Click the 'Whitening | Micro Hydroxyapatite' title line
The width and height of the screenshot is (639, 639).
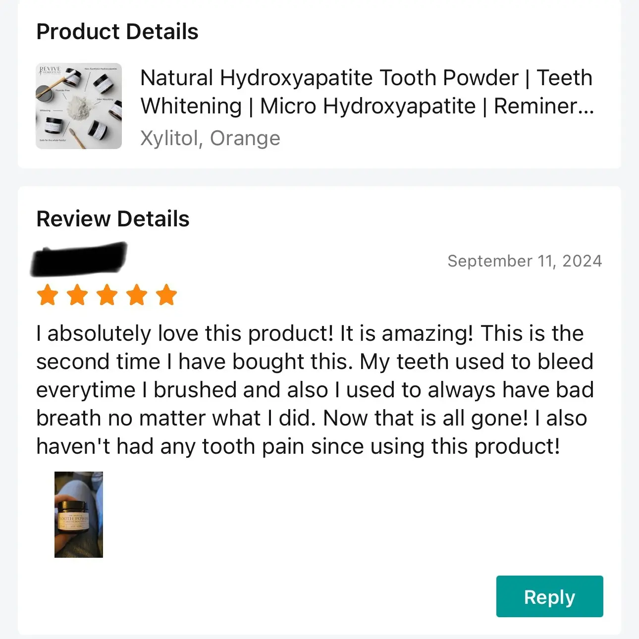[x=308, y=106]
